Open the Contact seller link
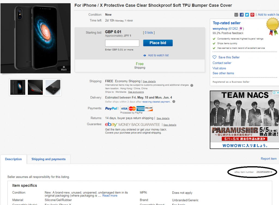 [222, 63]
